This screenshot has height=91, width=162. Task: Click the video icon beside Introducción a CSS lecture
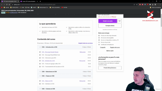[x=40, y=61]
